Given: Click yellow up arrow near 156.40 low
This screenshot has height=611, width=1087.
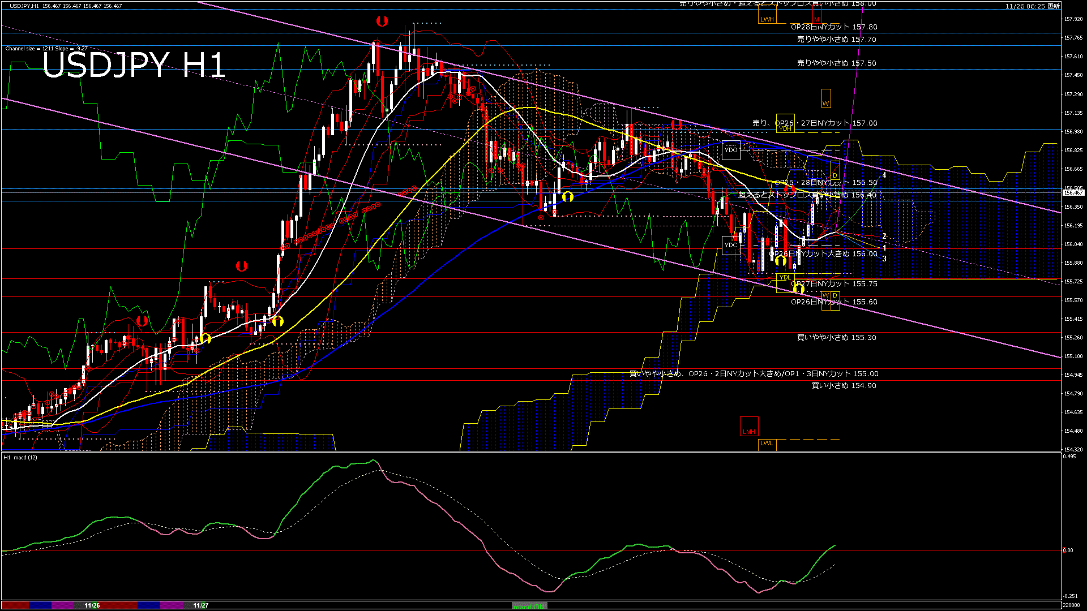Looking at the screenshot, I should (568, 197).
